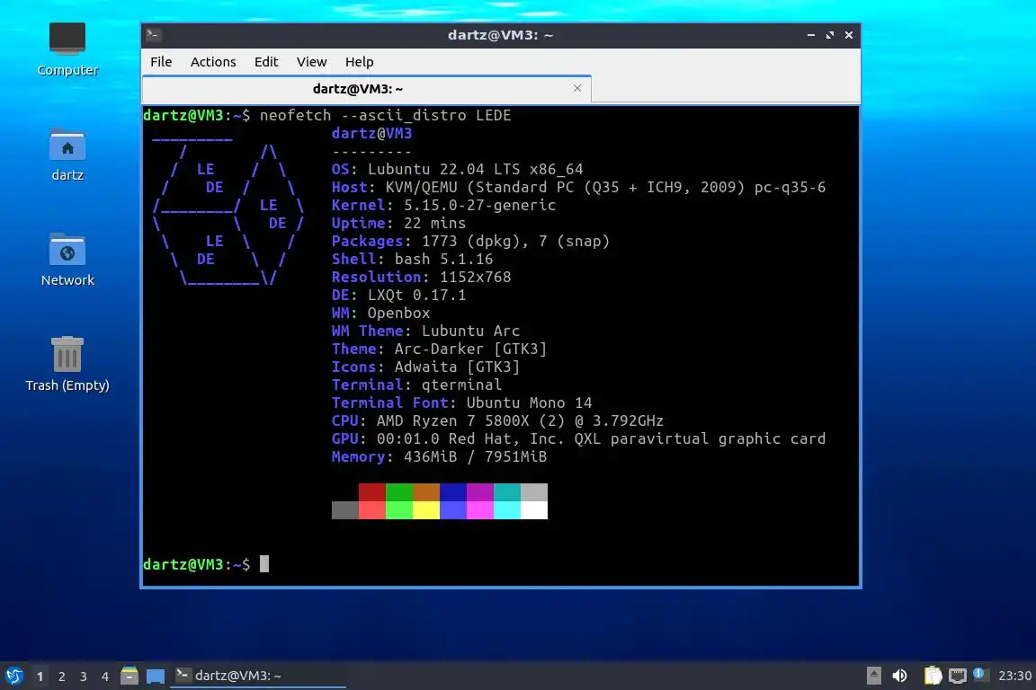
Task: Click the show desktop icon in the panel
Action: (156, 676)
